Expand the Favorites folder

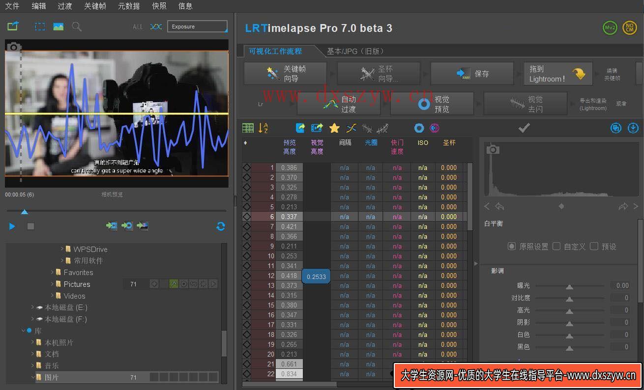coord(52,272)
